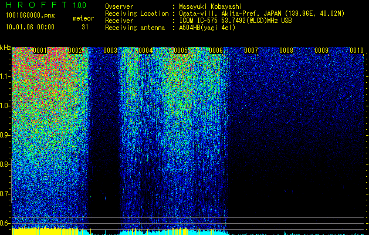Screen dimensions: 369x235
Task: Click the Receiving Location label
Action: [137, 14]
